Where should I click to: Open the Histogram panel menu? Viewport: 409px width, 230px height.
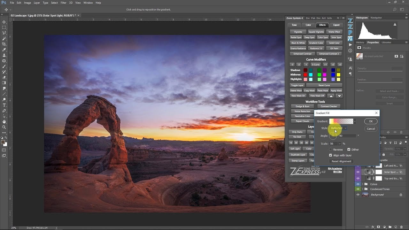coord(406,18)
